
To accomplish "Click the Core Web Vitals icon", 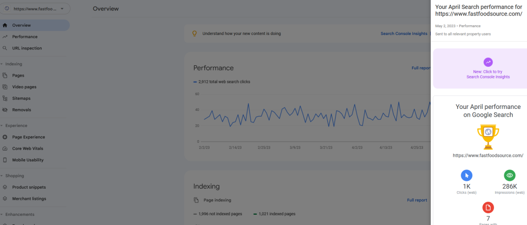I will 5,148.
